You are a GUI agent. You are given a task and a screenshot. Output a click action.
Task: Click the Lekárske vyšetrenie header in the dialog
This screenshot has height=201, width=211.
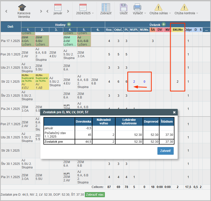pos(129,121)
